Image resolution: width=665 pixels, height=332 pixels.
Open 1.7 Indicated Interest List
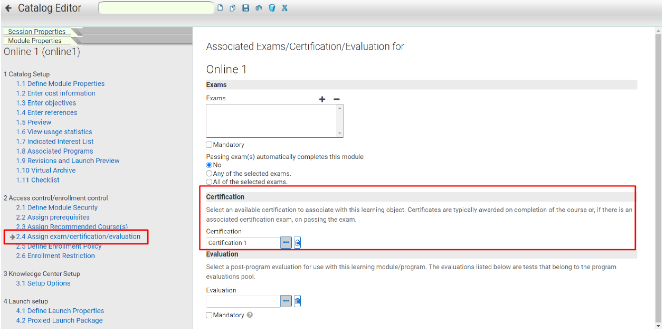[55, 141]
